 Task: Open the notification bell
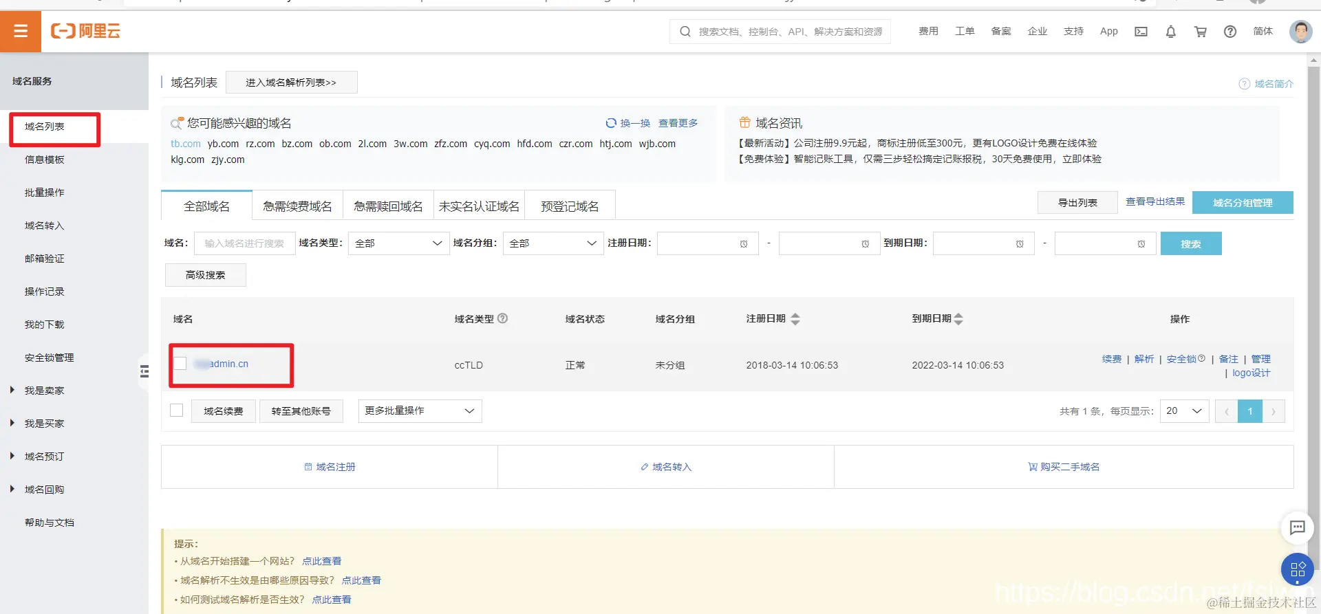click(x=1170, y=32)
